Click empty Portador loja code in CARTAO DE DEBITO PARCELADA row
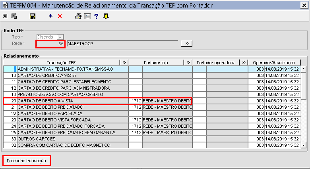This screenshot has width=310, height=169. (x=135, y=113)
